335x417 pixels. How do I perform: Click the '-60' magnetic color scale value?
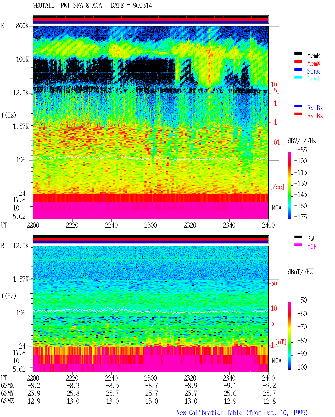click(x=302, y=314)
